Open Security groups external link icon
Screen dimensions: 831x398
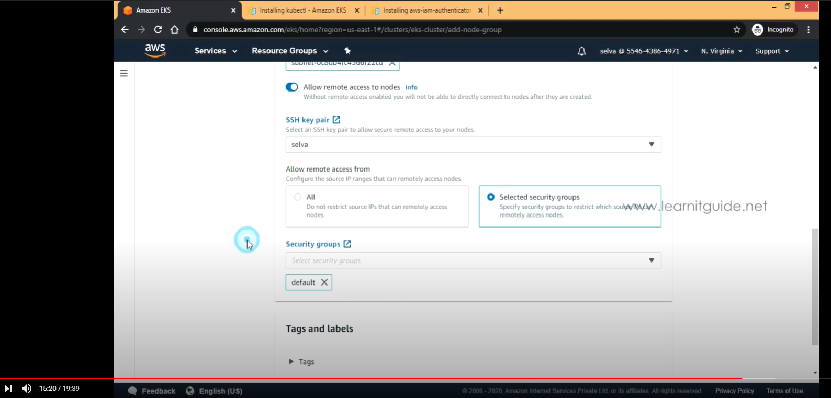pos(347,244)
